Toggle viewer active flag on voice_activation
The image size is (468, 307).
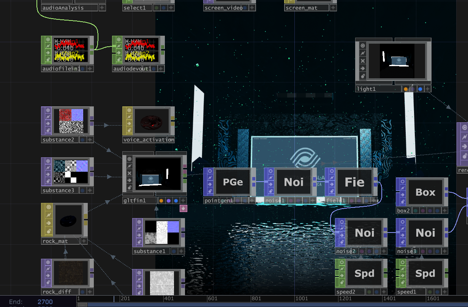tap(129, 110)
